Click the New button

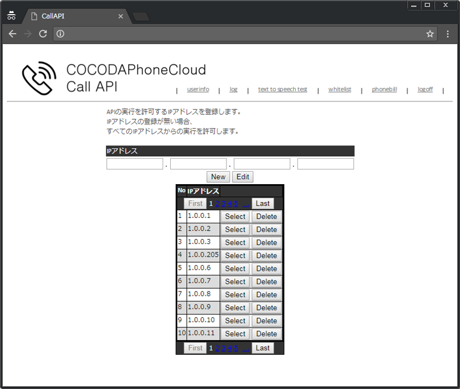[x=218, y=177]
